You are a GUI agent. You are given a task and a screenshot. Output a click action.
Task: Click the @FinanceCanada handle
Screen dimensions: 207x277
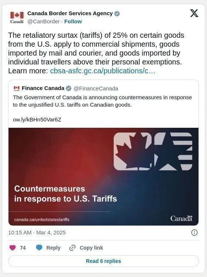click(x=96, y=89)
